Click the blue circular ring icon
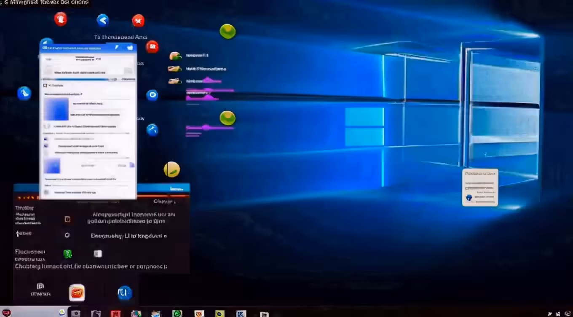The image size is (573, 317). (x=152, y=95)
